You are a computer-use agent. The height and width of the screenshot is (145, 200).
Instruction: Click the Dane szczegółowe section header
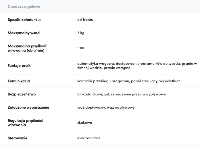(24, 7)
